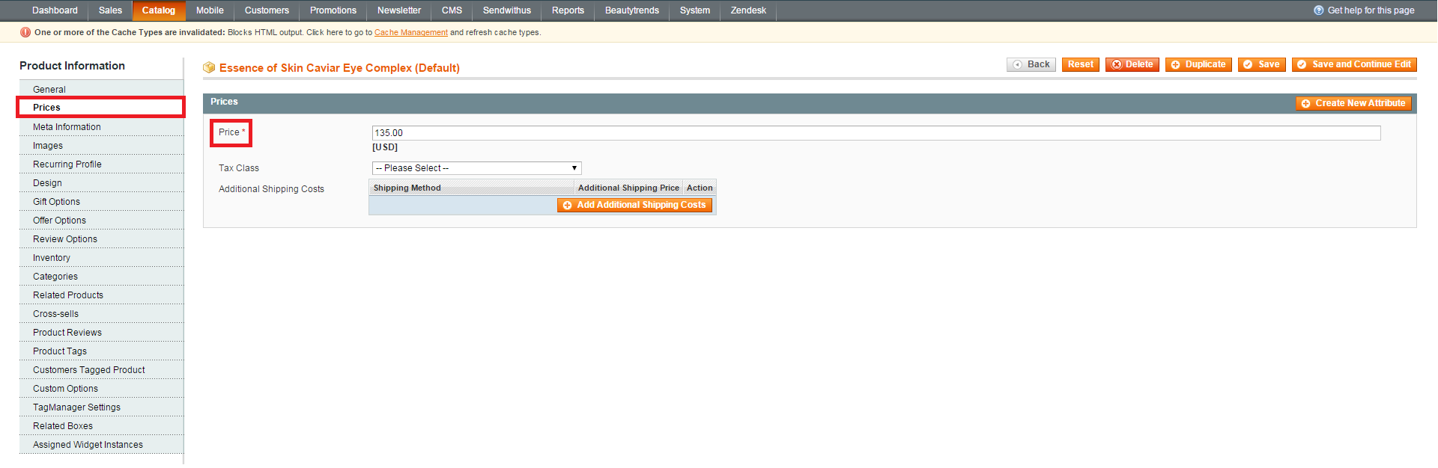1438x468 pixels.
Task: Open the Assigned Widget Instances tab
Action: (101, 445)
